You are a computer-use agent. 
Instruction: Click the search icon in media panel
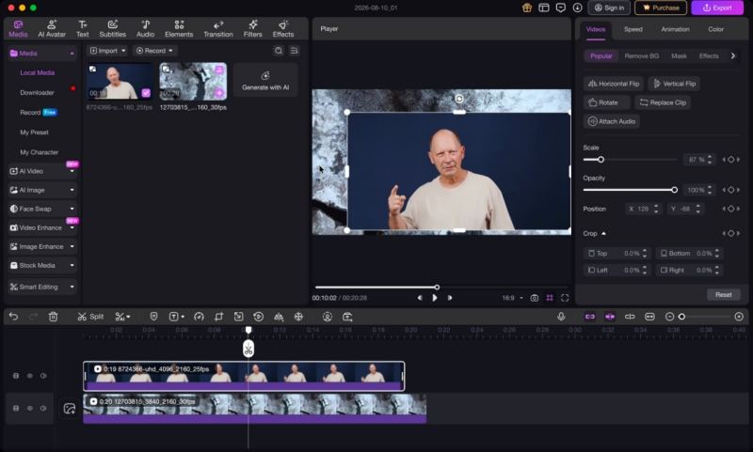tap(279, 51)
